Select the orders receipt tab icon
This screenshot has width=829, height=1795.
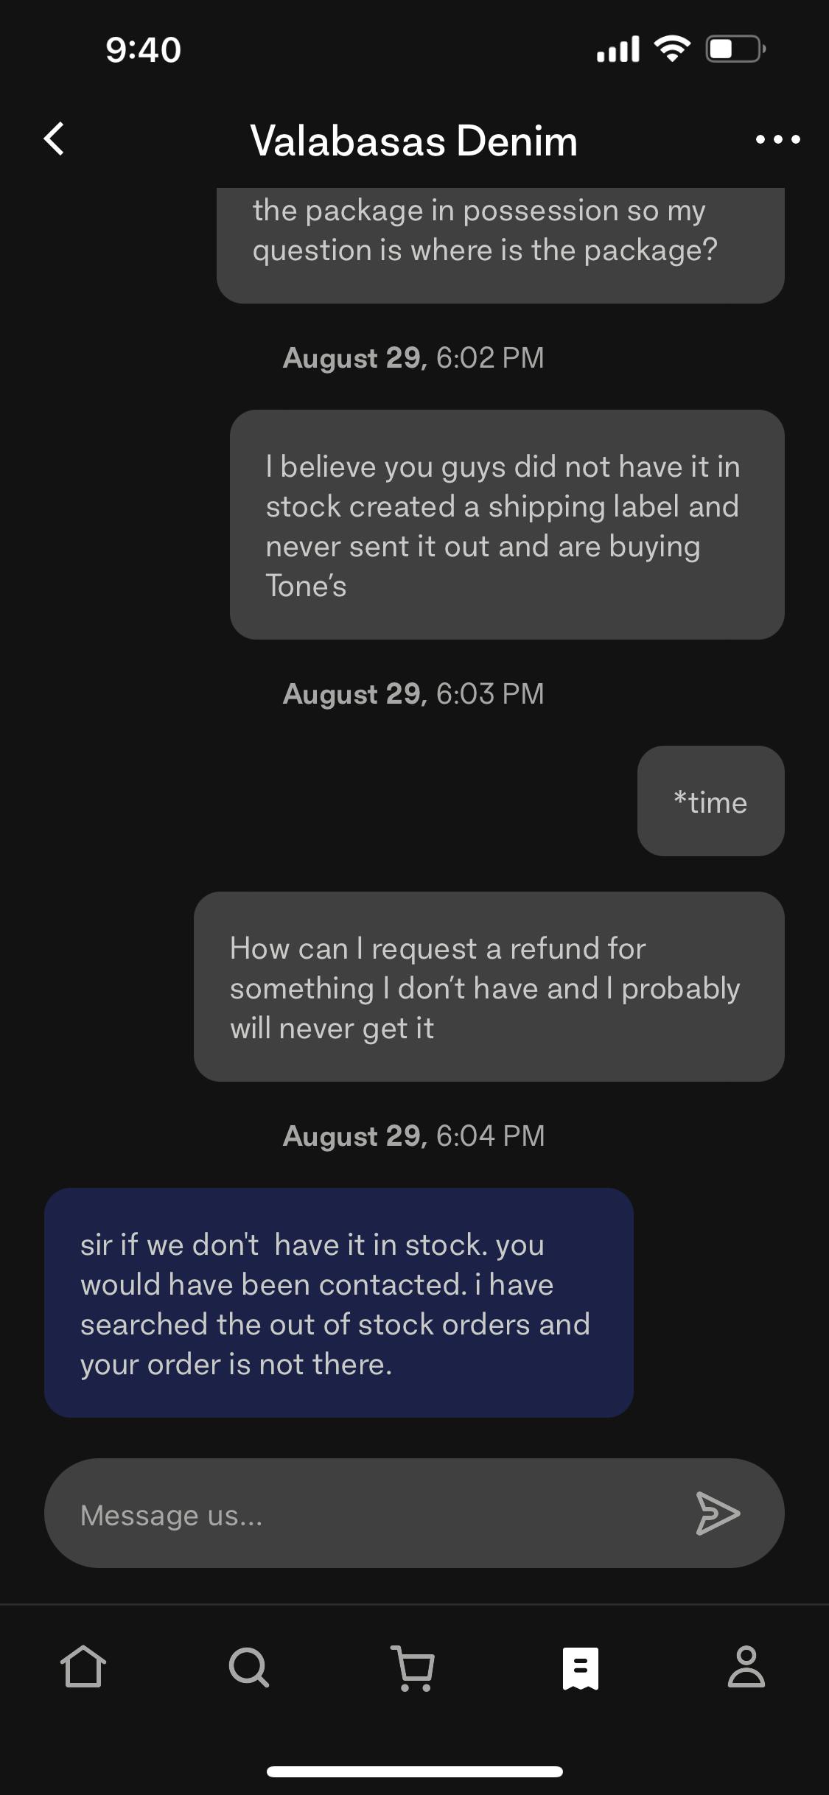pos(581,1667)
